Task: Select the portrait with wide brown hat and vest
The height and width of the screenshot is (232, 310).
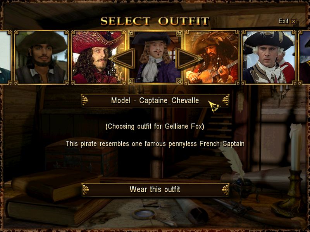Action: click(41, 57)
